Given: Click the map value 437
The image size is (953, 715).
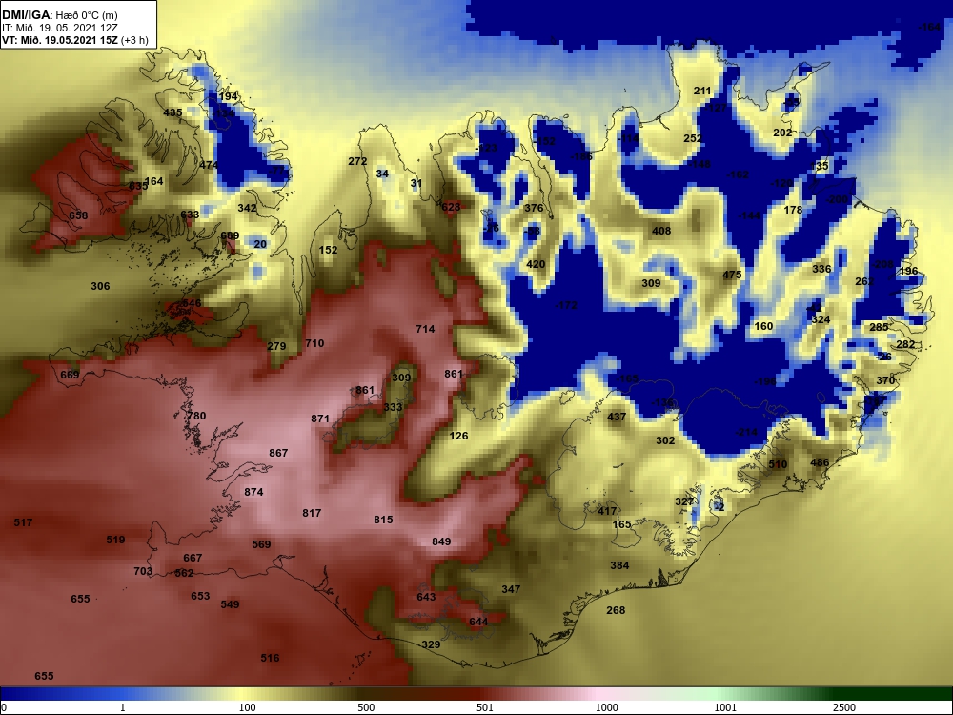Looking at the screenshot, I should coord(617,418).
